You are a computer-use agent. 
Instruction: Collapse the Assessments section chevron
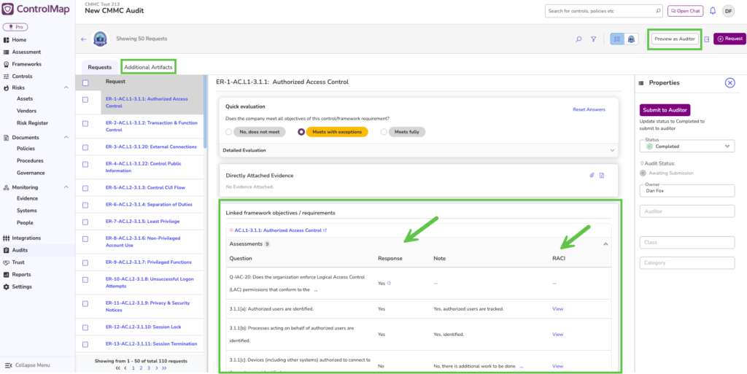[x=605, y=244]
